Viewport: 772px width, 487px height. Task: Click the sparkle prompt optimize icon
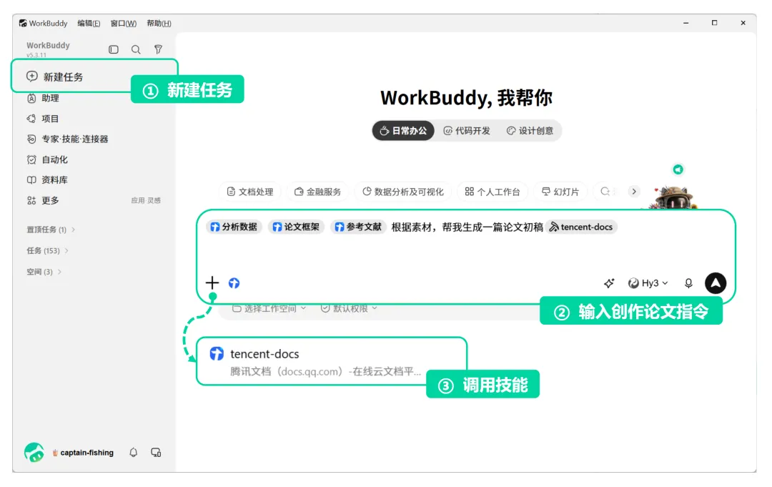coord(609,283)
